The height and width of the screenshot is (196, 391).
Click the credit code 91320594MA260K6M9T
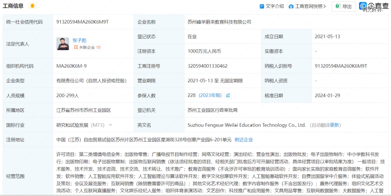pos(83,22)
